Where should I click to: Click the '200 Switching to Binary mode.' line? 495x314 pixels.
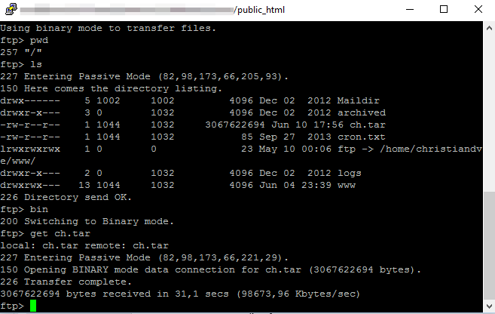coord(87,221)
